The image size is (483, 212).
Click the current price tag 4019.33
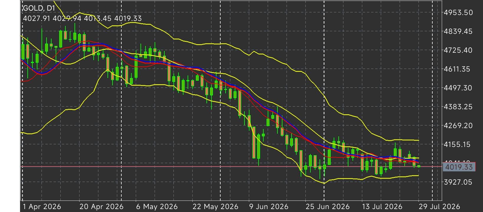click(x=459, y=167)
